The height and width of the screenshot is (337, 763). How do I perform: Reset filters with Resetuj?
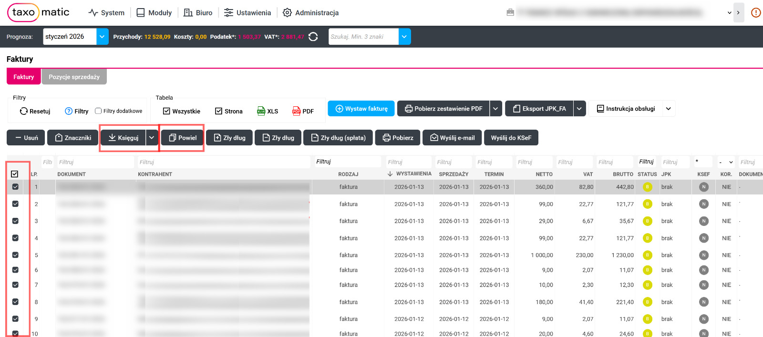click(x=35, y=111)
